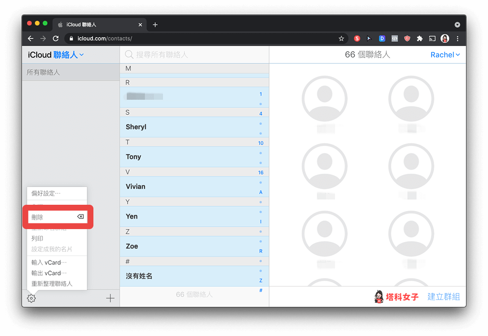Screen dimensions: 488x336
Task: Jump to index number 10
Action: [x=261, y=143]
